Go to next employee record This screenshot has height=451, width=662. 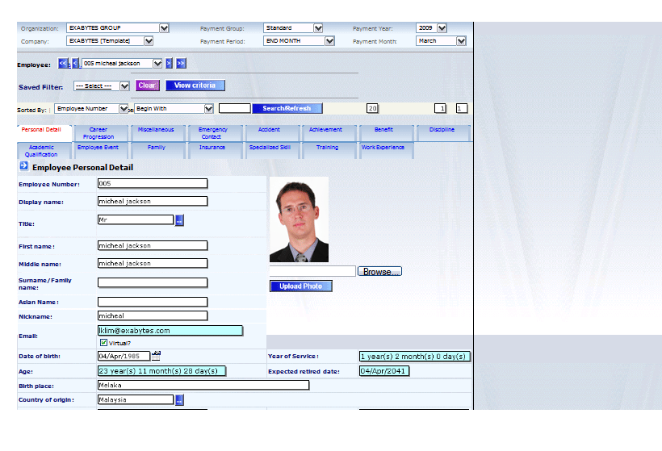(170, 64)
